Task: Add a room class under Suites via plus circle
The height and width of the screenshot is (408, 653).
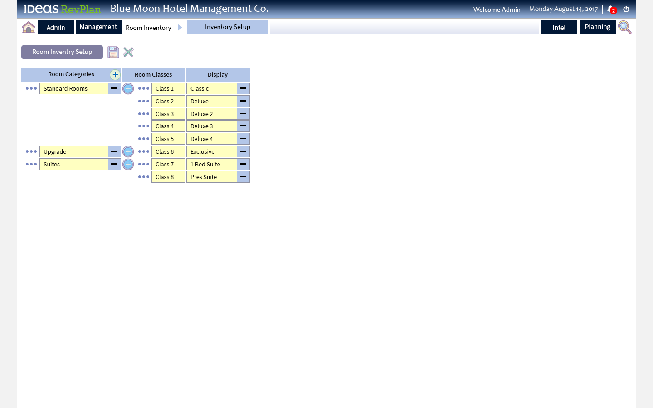Action: pyautogui.click(x=128, y=164)
